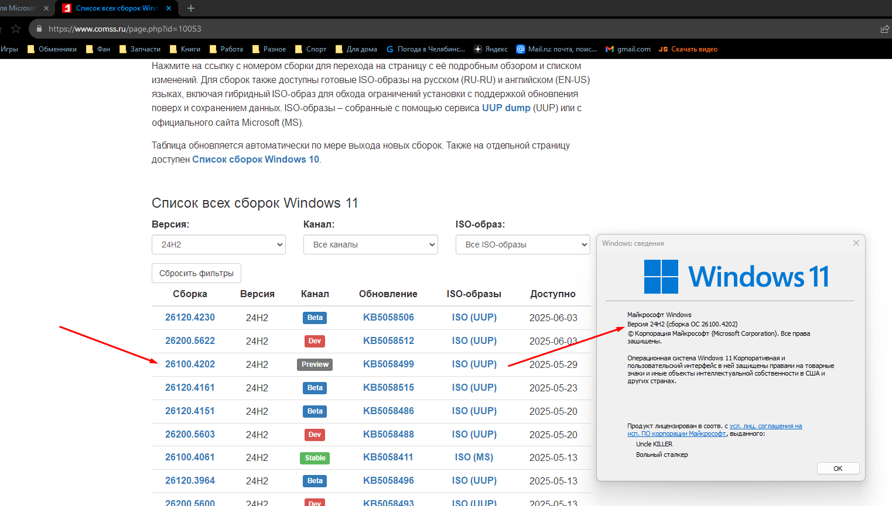Follow the UUP dump link
Viewport: 892px width, 506px height.
pos(506,108)
